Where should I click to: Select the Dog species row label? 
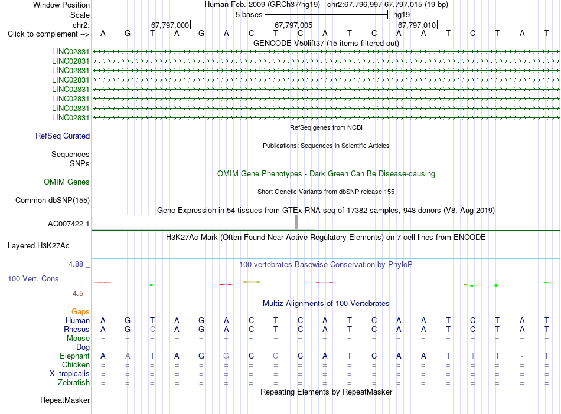[x=83, y=347]
